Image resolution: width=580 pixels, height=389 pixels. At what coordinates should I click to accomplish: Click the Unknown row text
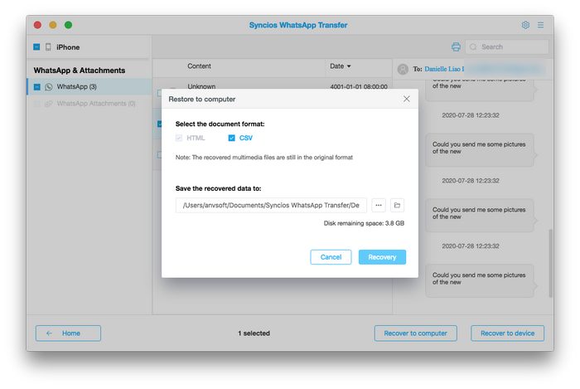(x=201, y=86)
